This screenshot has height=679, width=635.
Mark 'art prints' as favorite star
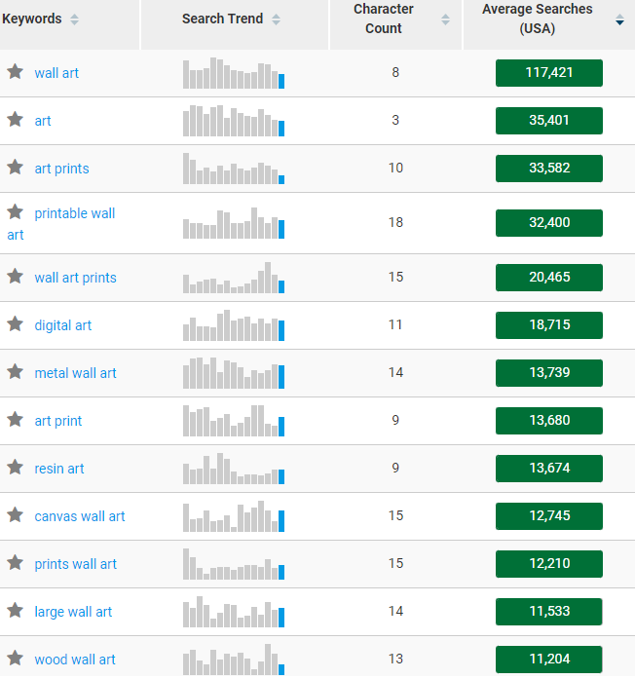[x=16, y=168]
